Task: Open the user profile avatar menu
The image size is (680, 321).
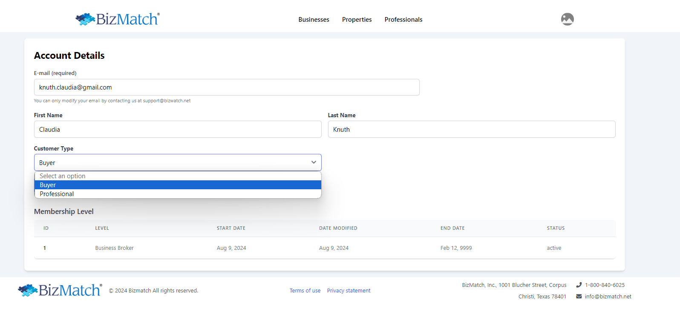Action: coord(567,19)
